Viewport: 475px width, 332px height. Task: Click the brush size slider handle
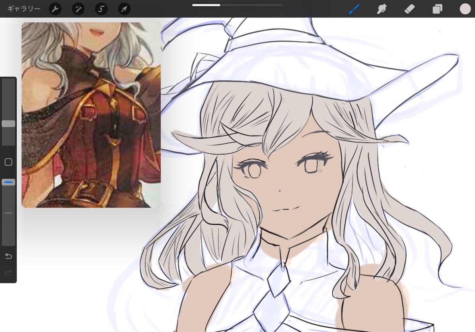(8, 124)
